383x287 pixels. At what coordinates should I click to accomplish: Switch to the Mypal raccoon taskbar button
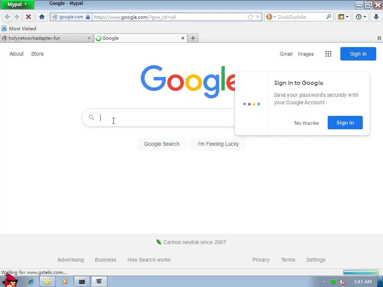click(99, 282)
